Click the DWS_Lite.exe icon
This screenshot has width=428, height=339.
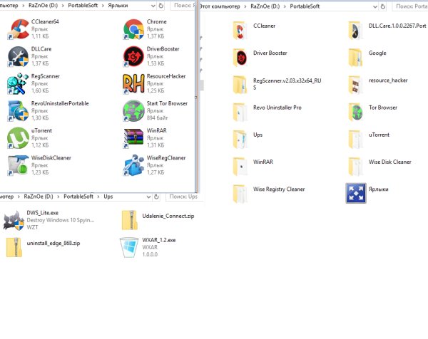(x=14, y=220)
